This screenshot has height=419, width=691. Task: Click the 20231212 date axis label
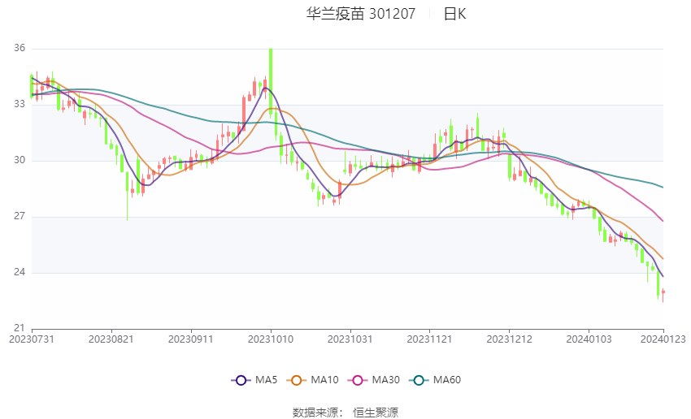509,339
